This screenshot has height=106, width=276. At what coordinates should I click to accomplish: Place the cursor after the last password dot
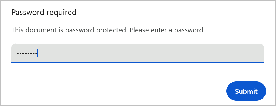(37, 53)
